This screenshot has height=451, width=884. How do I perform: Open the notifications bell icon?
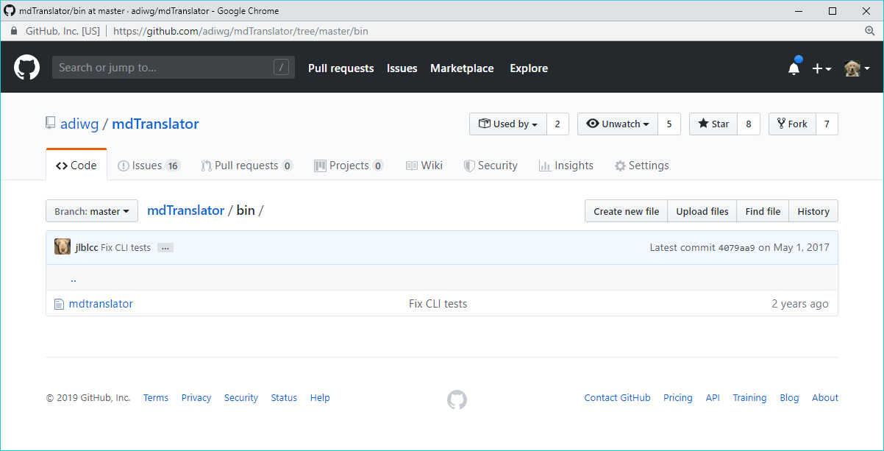tap(794, 68)
